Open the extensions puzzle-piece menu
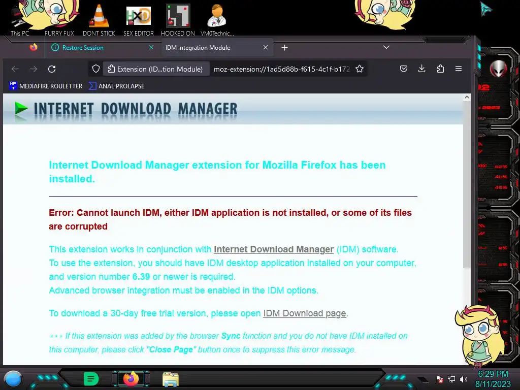 coord(440,69)
